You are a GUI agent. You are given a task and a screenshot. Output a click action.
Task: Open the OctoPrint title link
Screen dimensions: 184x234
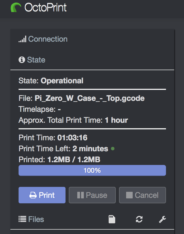click(46, 7)
